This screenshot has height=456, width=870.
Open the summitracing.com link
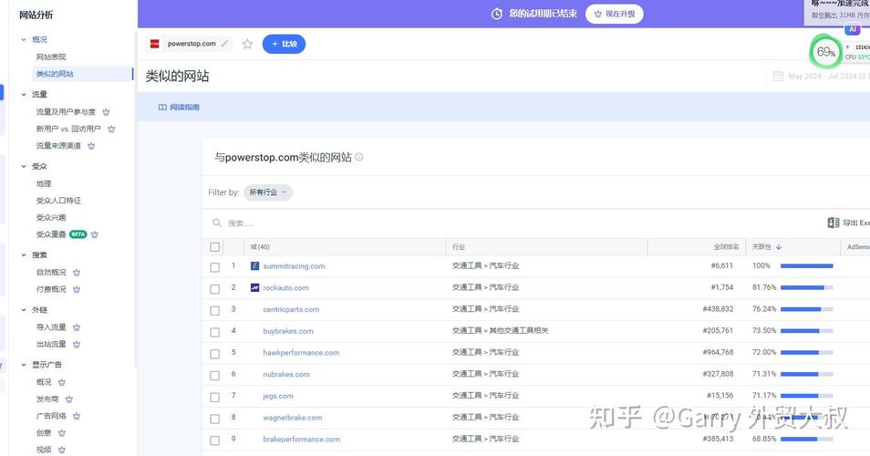click(294, 266)
